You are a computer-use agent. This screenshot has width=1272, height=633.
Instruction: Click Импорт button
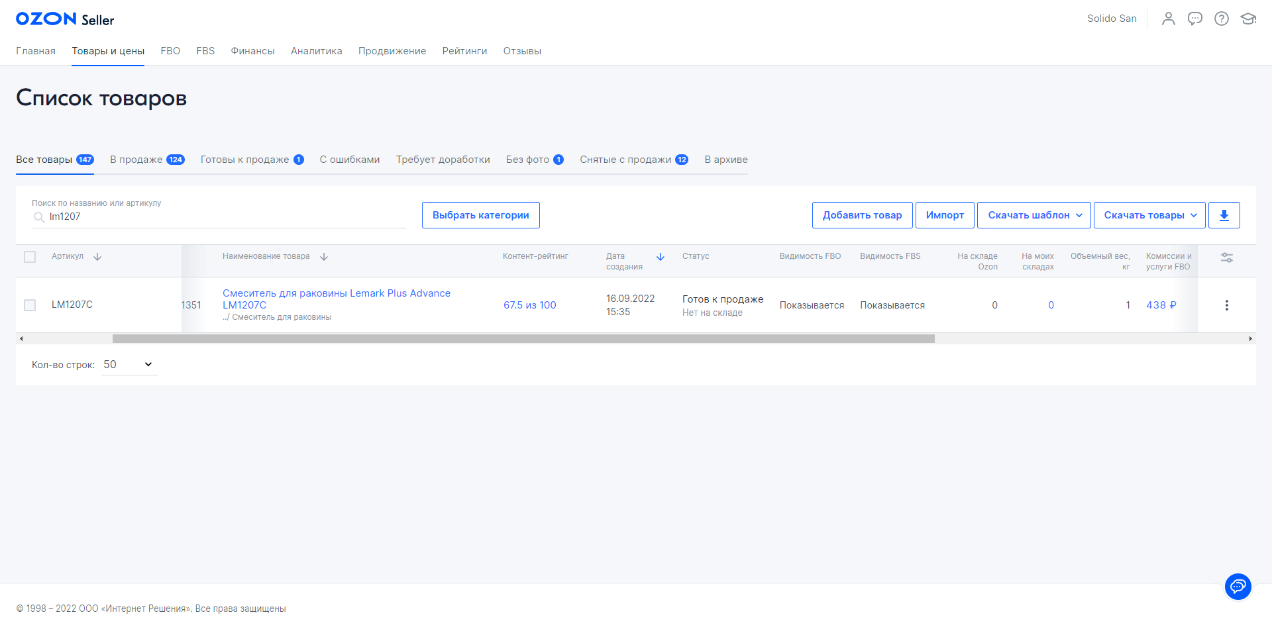coord(945,215)
